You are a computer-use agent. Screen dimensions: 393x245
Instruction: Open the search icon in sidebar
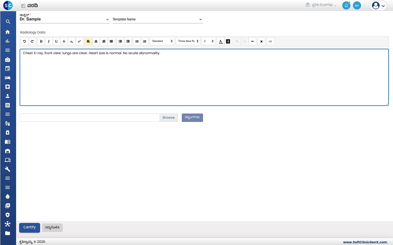click(x=8, y=22)
